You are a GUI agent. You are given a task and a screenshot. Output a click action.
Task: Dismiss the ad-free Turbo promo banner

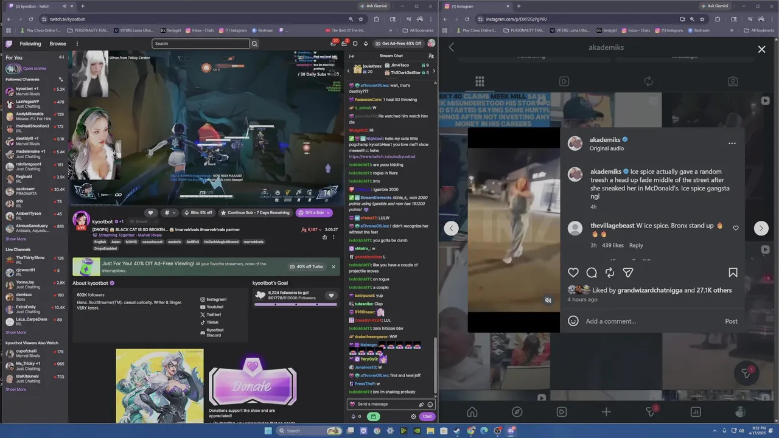pyautogui.click(x=333, y=266)
